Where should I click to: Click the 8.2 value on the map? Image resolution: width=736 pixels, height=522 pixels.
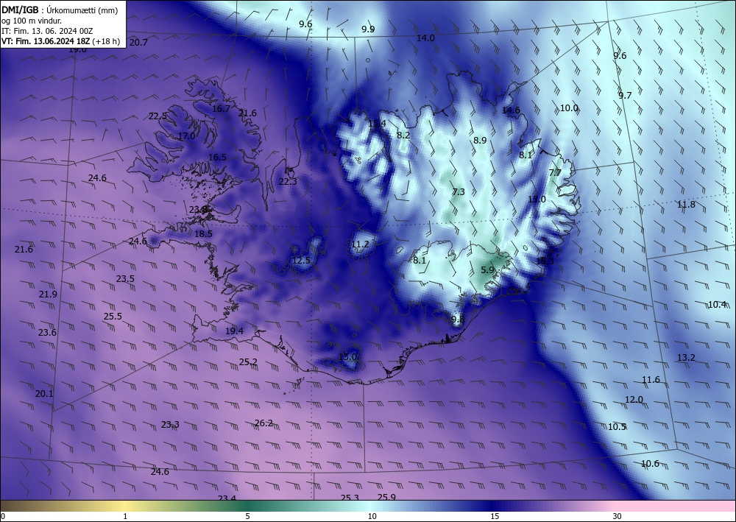403,135
